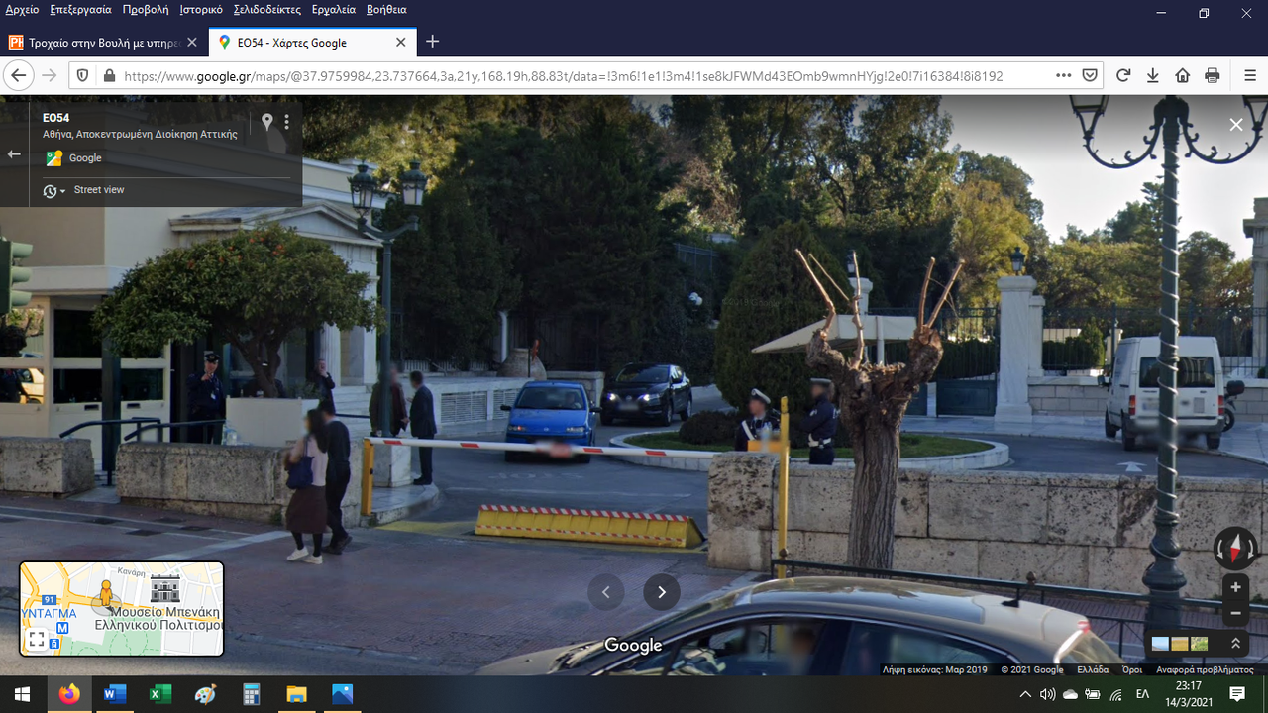Click the Pegman on the minimap
The image size is (1268, 713).
click(x=105, y=595)
